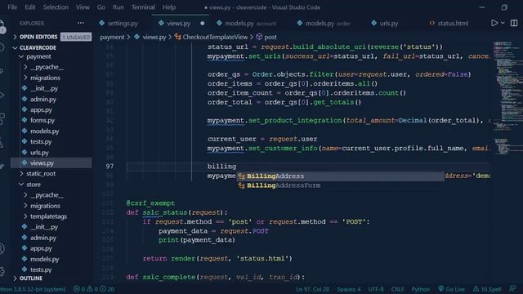Select language mode Python in status bar
The width and height of the screenshot is (523, 294).
pos(420,289)
